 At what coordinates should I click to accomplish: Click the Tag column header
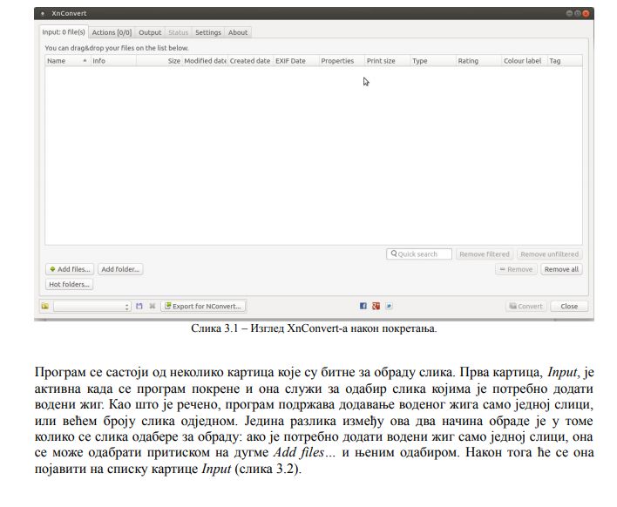[x=565, y=61]
